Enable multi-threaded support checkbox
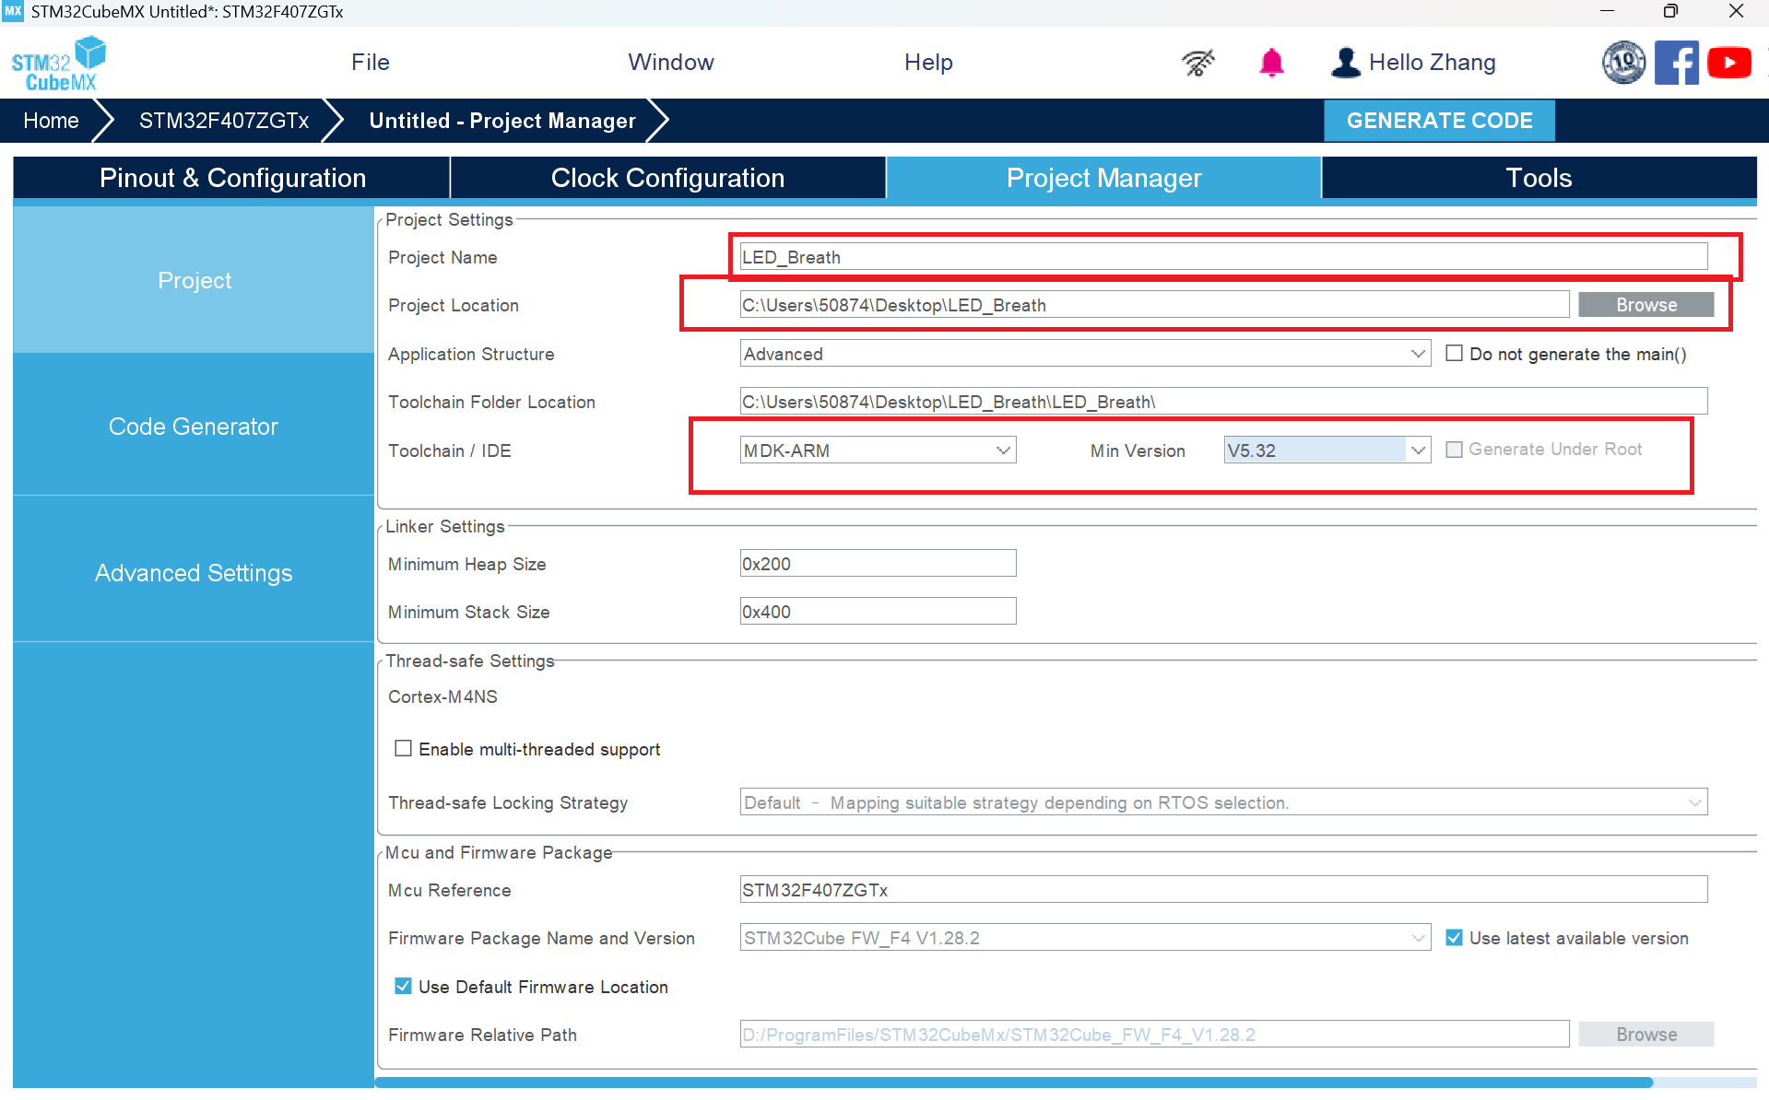The width and height of the screenshot is (1769, 1100). coord(403,748)
